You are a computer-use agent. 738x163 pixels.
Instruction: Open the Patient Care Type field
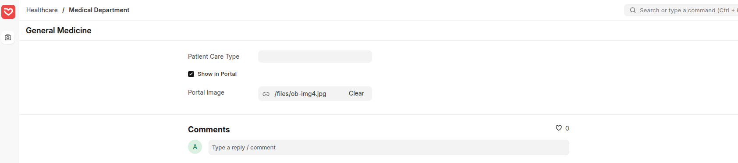[315, 57]
